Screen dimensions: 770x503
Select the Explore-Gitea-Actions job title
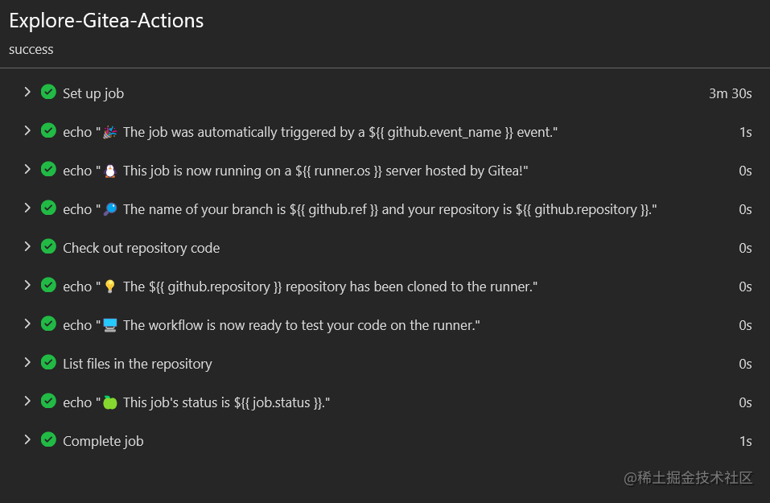point(106,21)
